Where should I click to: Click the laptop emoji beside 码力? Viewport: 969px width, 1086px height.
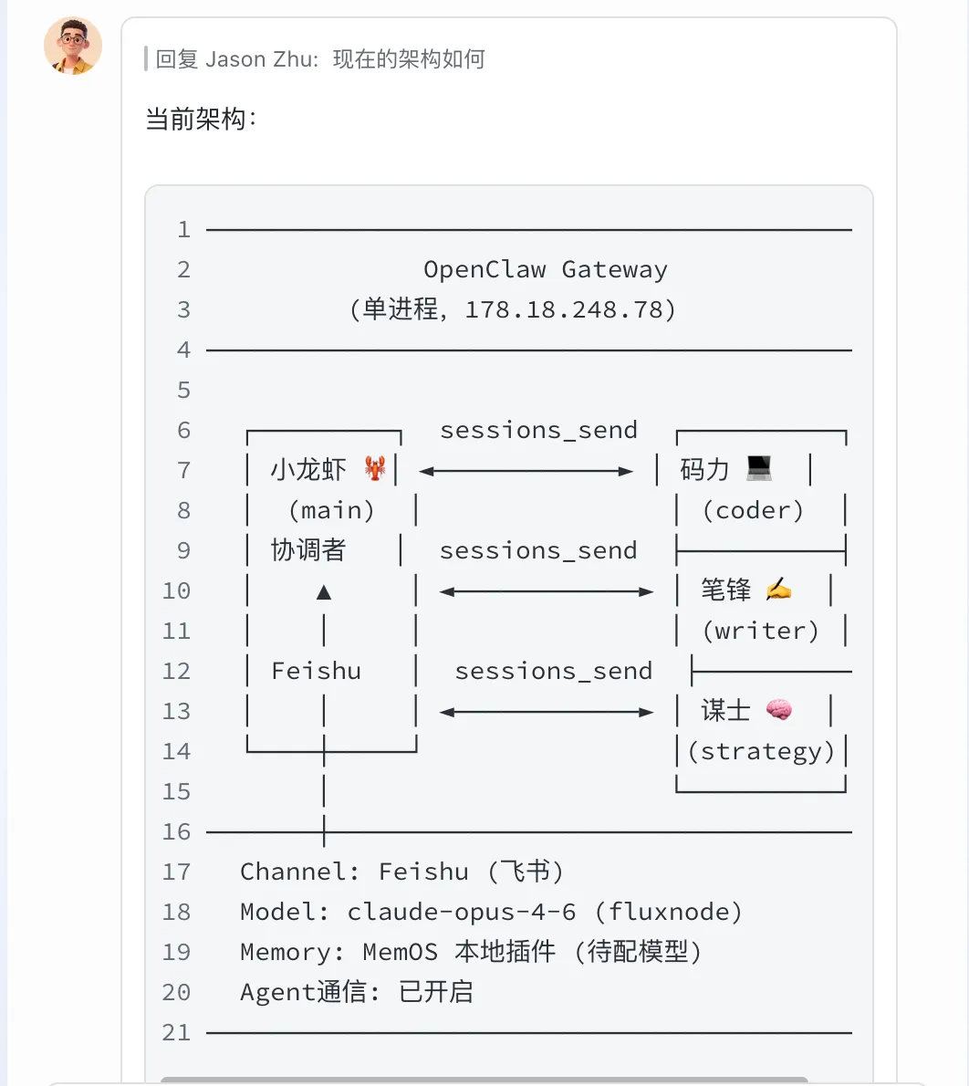coord(759,469)
